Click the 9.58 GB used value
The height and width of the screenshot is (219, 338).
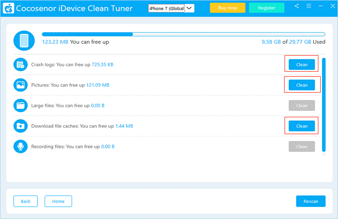tap(271, 42)
